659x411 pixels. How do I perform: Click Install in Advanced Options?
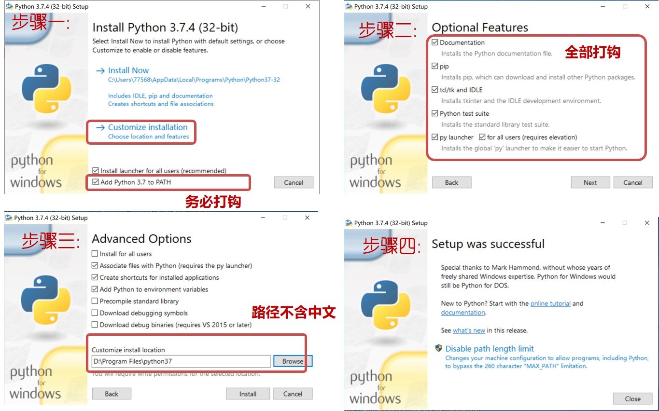point(248,394)
